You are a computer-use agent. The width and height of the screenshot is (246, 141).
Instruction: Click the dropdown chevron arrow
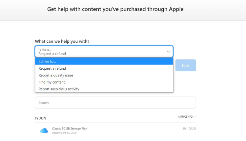pos(168,52)
